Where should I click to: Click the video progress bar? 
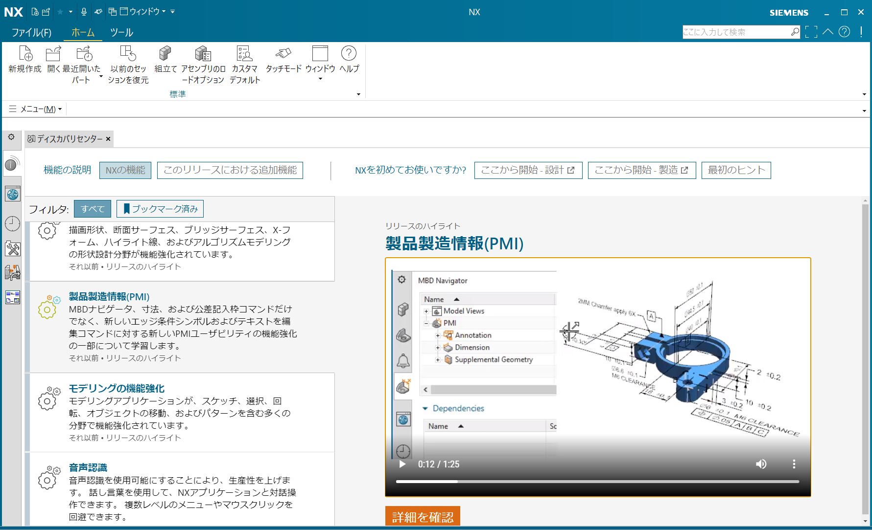[x=597, y=482]
